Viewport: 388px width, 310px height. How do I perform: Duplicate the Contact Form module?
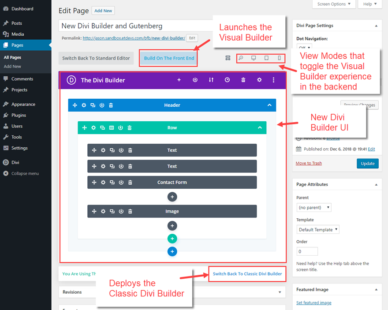(x=112, y=182)
